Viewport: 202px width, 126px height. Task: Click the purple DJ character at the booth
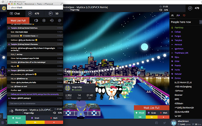(81, 109)
